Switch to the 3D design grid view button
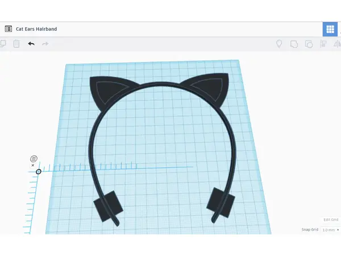Screen dimensions: 341x256 click(330, 29)
